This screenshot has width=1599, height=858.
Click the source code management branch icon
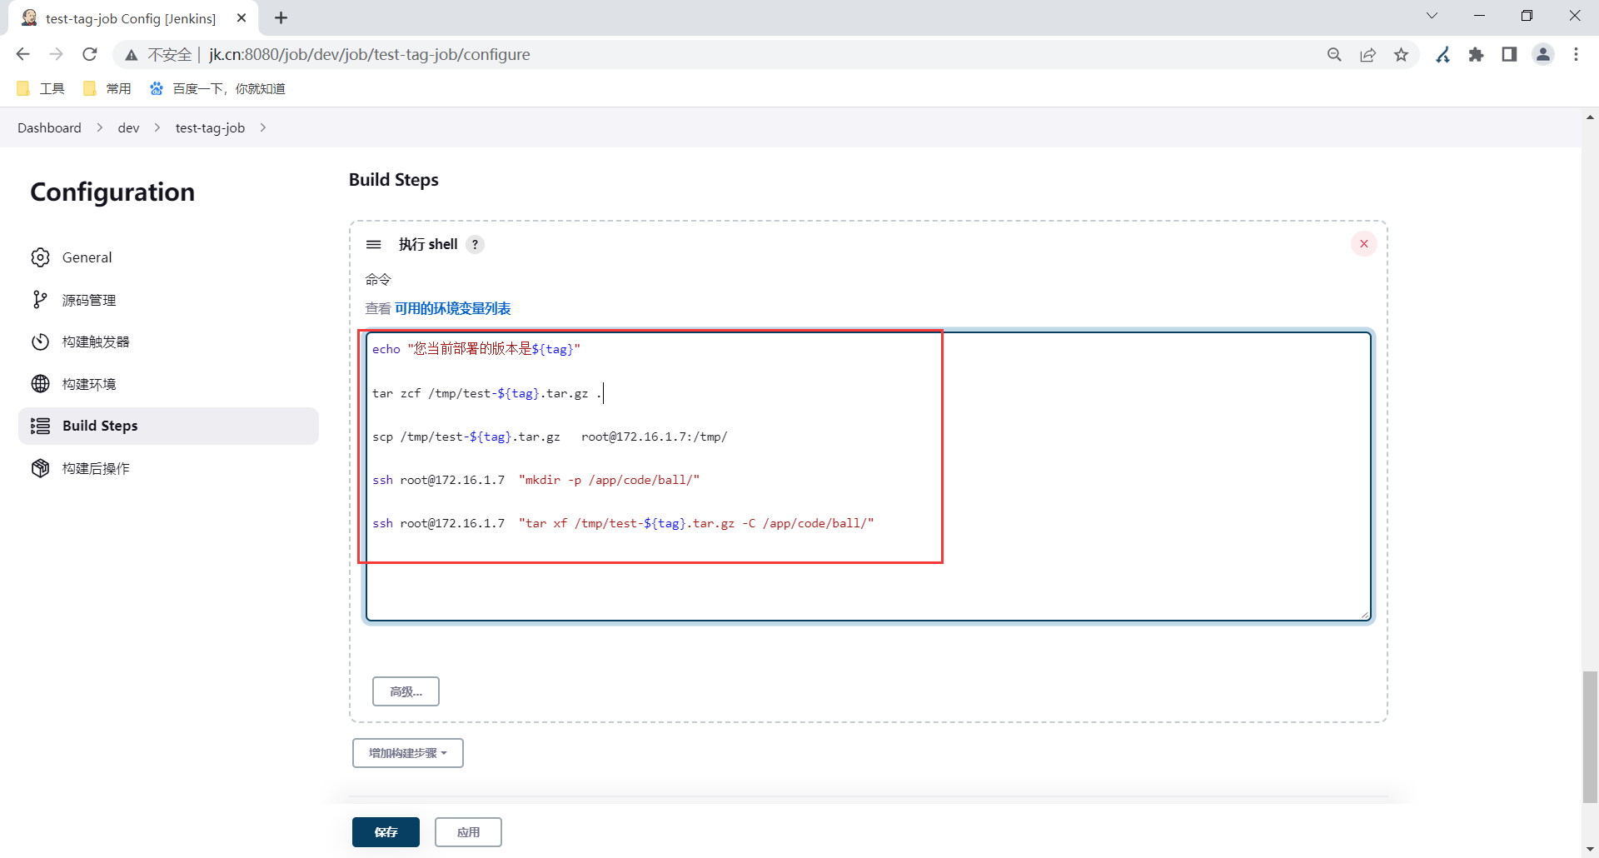click(40, 300)
